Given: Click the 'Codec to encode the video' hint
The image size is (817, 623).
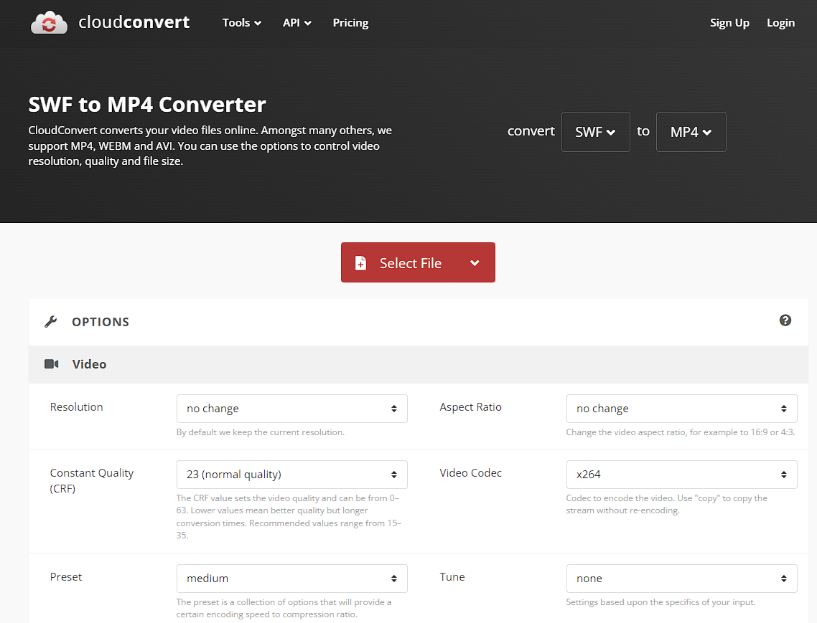Looking at the screenshot, I should [x=666, y=504].
